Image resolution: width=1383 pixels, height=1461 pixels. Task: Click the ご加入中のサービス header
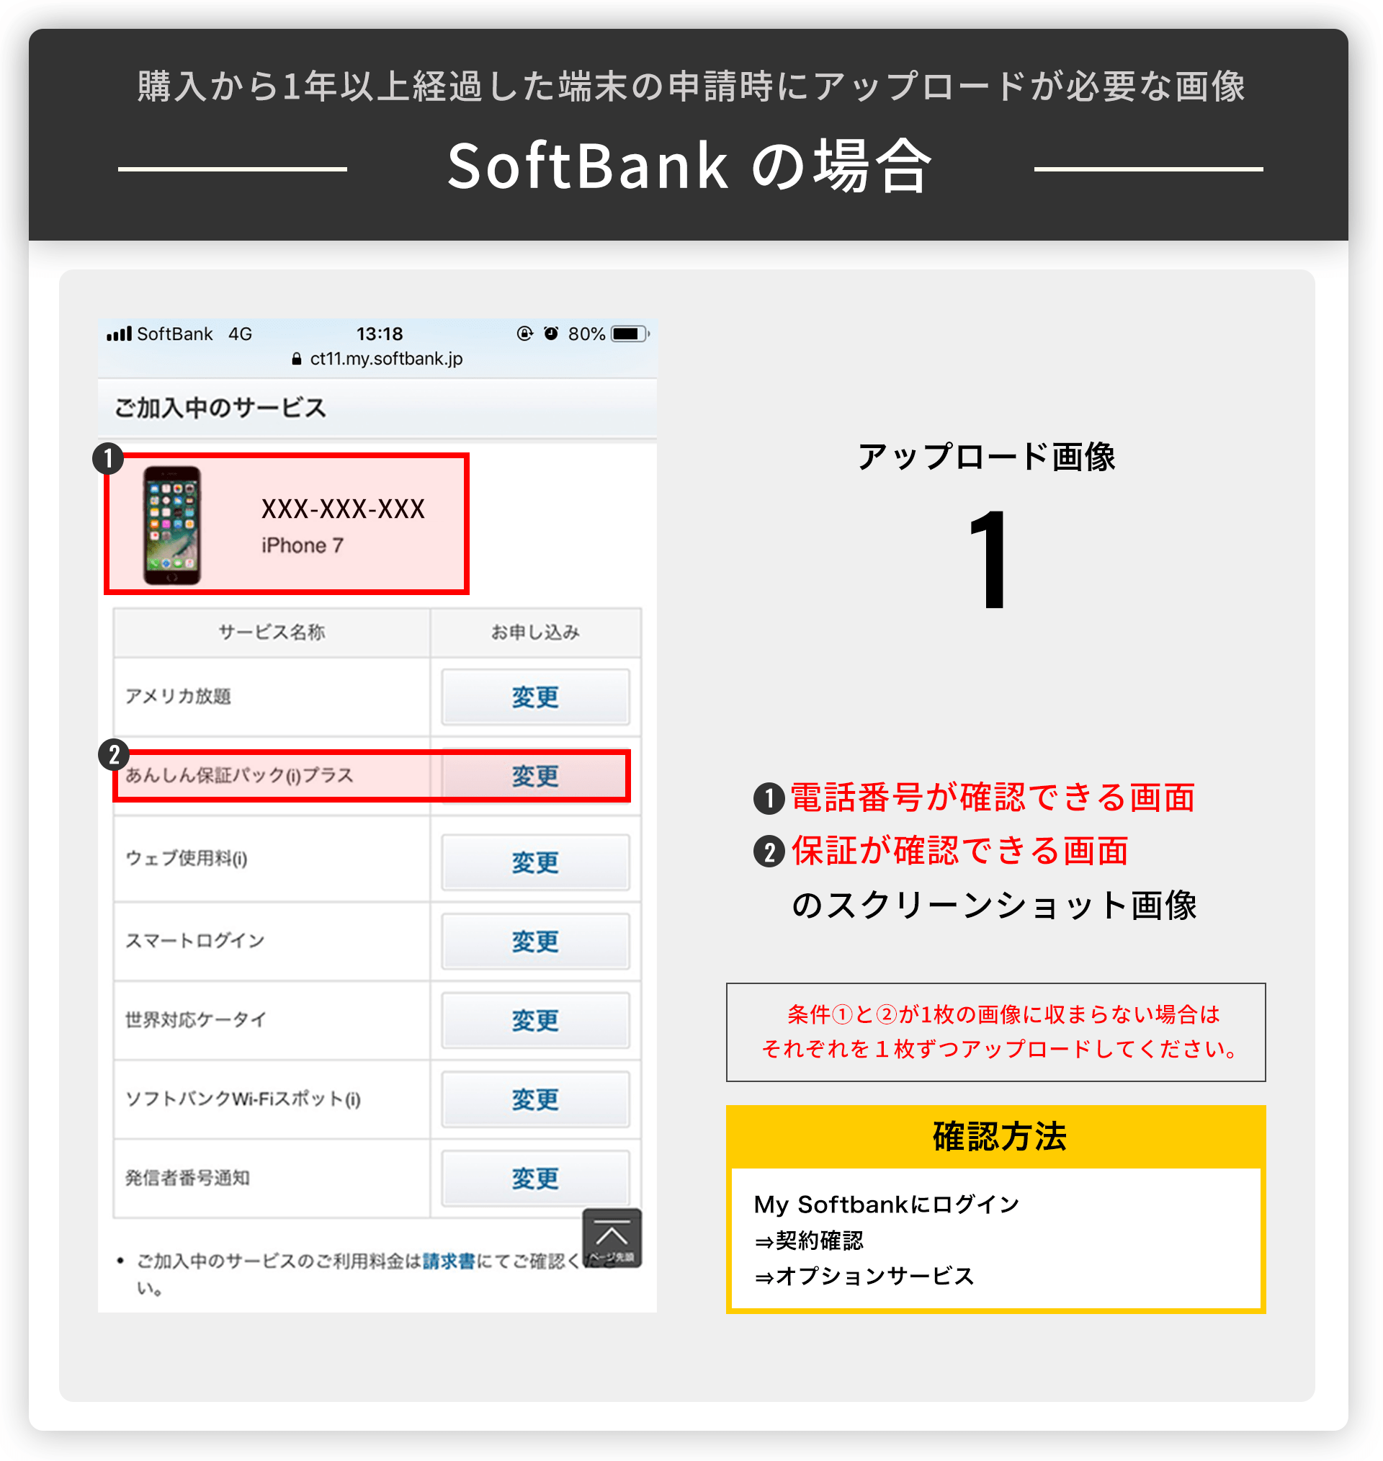coord(220,408)
